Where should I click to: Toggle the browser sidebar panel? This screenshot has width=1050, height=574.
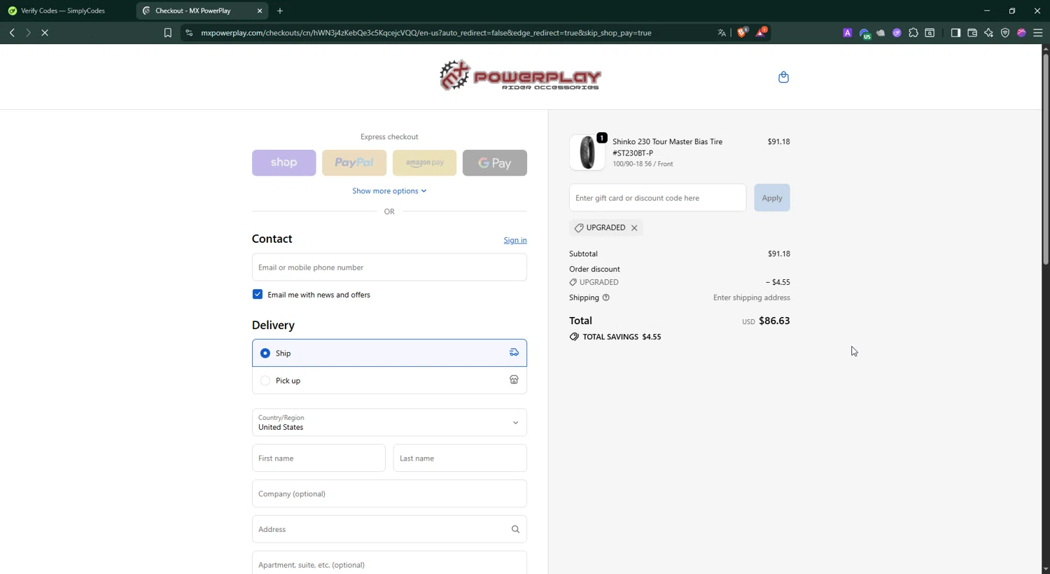pyautogui.click(x=955, y=33)
